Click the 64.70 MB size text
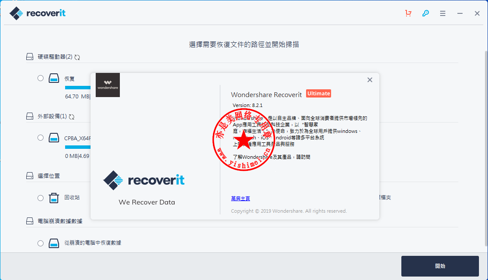 [x=77, y=97]
